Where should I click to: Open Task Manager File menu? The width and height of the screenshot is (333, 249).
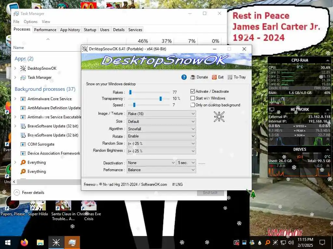click(16, 22)
